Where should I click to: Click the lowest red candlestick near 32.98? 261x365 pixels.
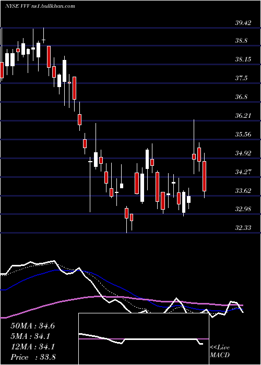click(x=132, y=217)
